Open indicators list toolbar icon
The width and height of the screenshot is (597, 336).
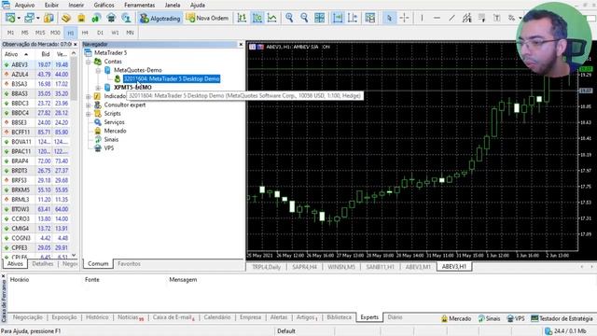tap(370, 18)
